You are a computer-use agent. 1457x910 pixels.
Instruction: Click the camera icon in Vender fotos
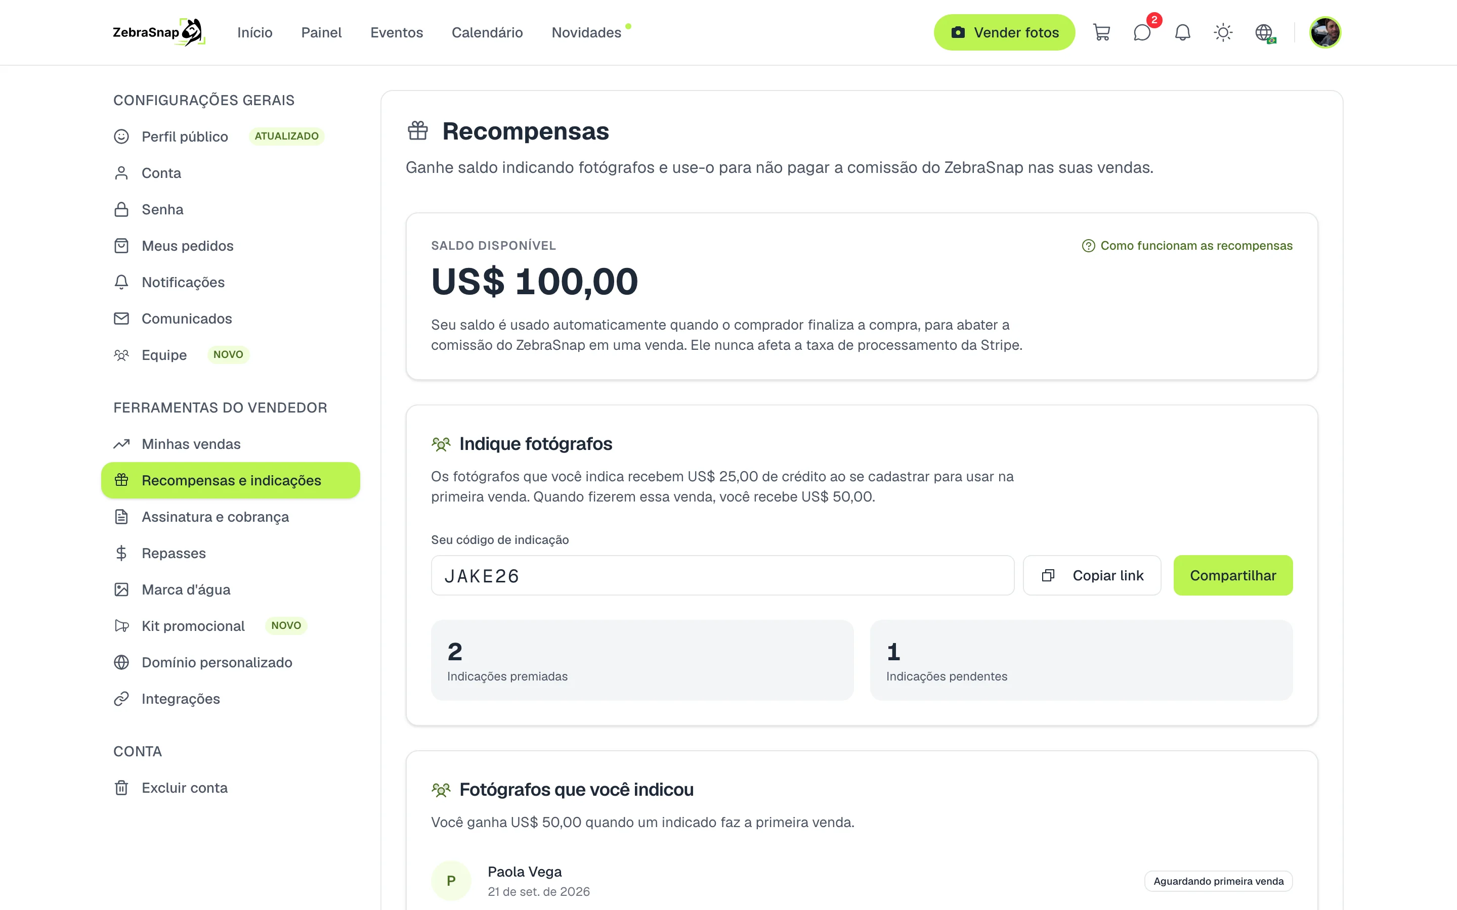click(x=958, y=32)
